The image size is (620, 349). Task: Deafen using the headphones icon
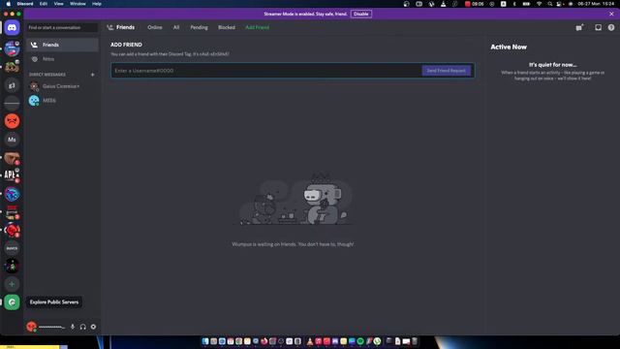click(x=82, y=327)
